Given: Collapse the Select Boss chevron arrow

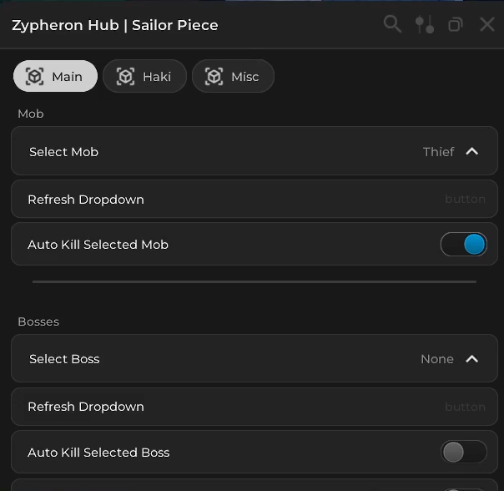Looking at the screenshot, I should [471, 359].
